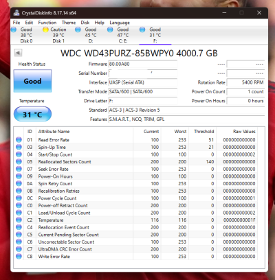This screenshot has height=280, width=275.
Task: Open the Edit menu
Action: point(29,23)
